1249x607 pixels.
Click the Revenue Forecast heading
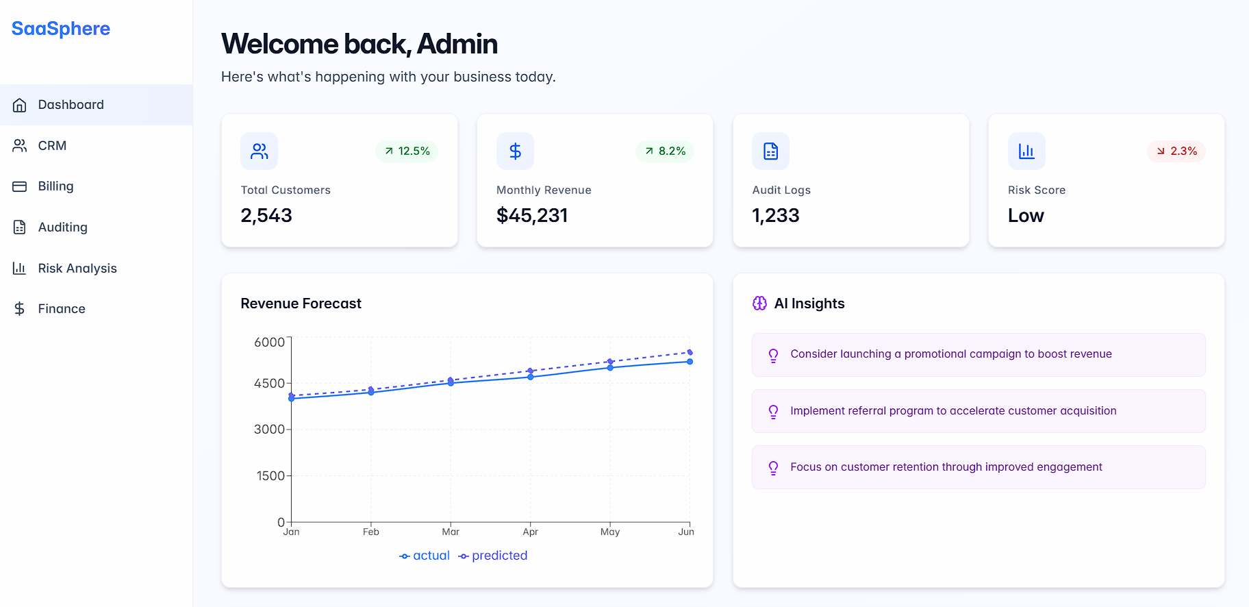point(301,303)
